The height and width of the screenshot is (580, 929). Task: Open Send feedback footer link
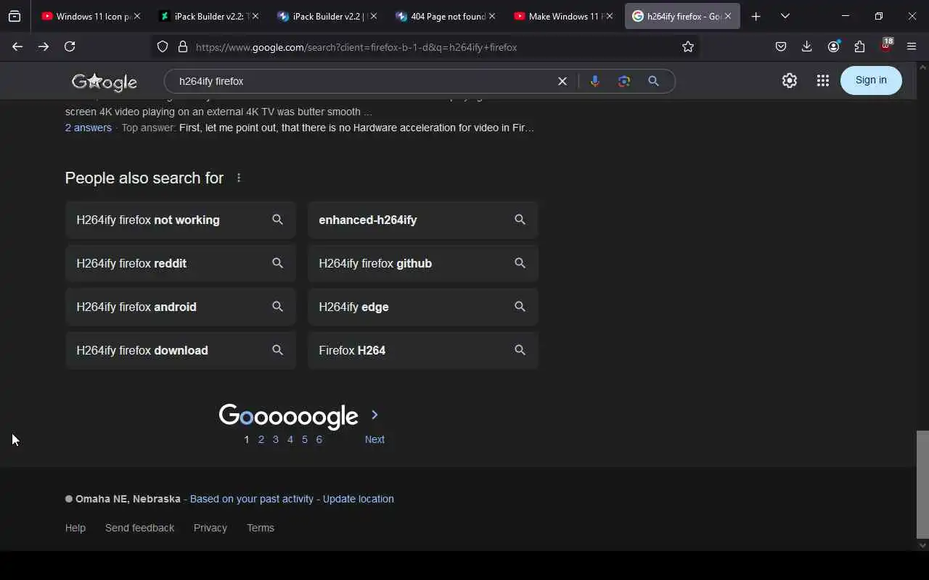pos(139,528)
